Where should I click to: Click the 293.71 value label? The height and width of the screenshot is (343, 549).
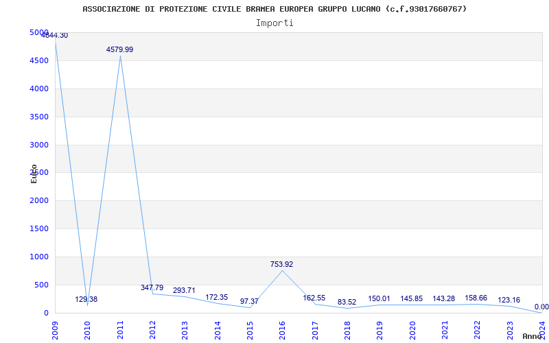point(184,290)
